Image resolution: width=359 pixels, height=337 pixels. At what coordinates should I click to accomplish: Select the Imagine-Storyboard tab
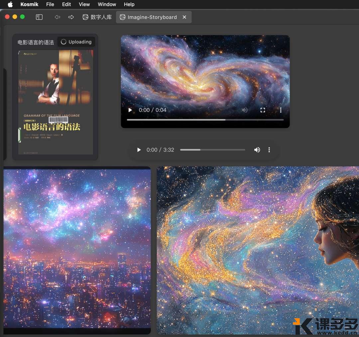pyautogui.click(x=154, y=17)
